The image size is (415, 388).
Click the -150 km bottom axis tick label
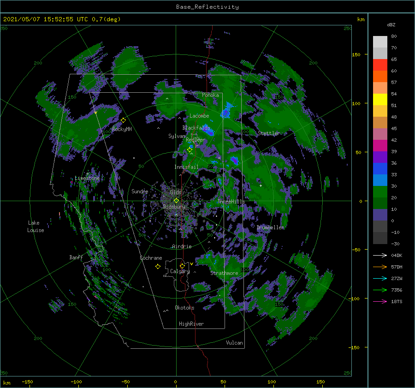click(x=27, y=382)
